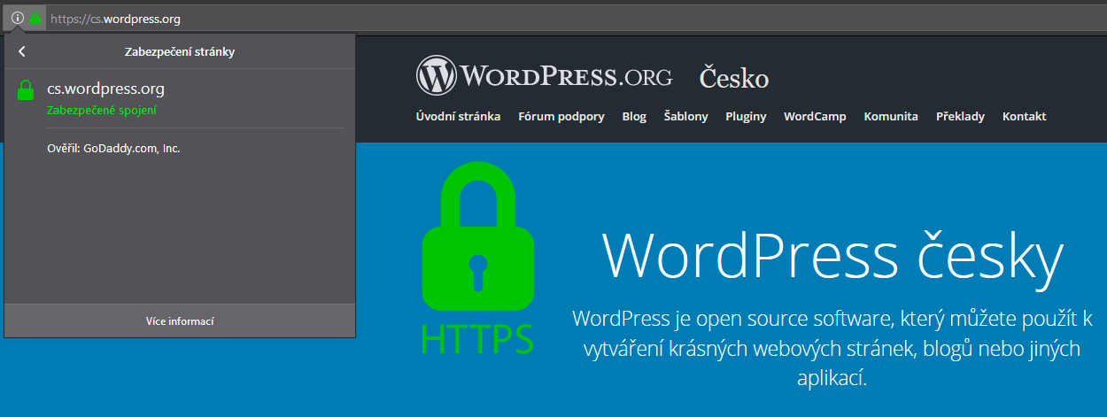Open Fórum podpory menu item
The height and width of the screenshot is (417, 1107).
coord(561,117)
